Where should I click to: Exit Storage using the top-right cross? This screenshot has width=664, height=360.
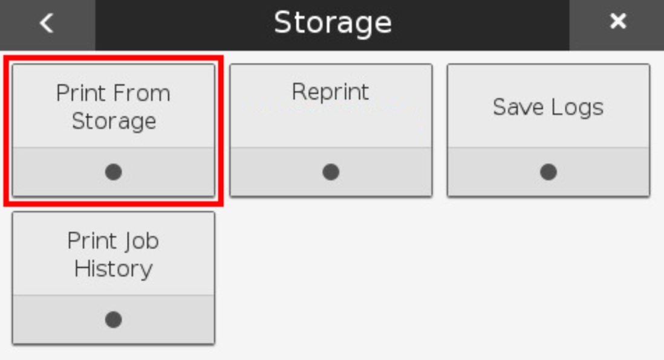(x=618, y=22)
